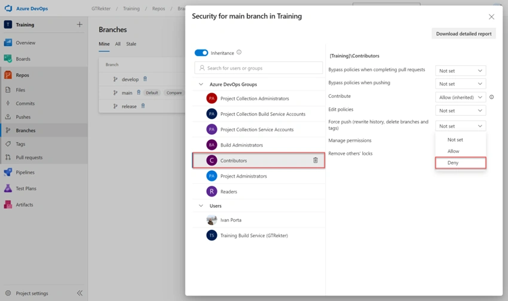Viewport: 508px width, 301px height.
Task: Open the Pipelines section icon
Action: 8,172
